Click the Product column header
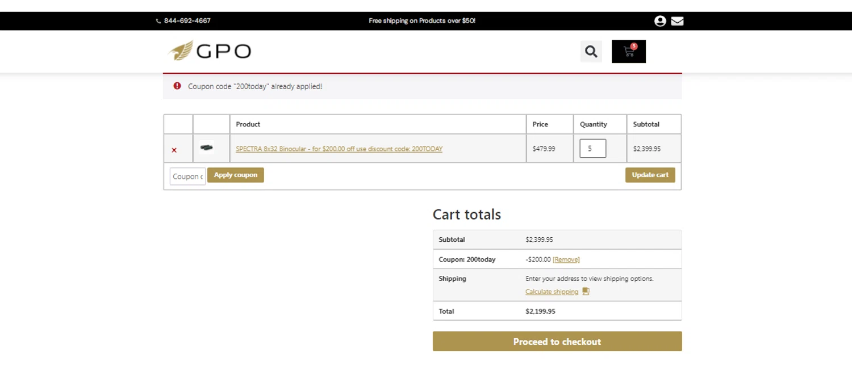The image size is (852, 370). (x=248, y=124)
